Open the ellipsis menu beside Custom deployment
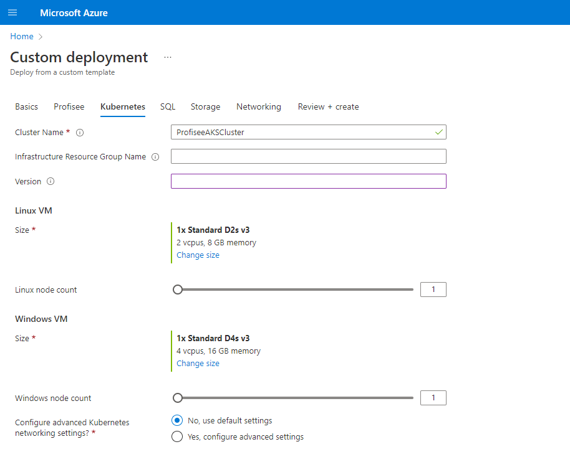Screen dimensions: 570x457 click(x=167, y=57)
